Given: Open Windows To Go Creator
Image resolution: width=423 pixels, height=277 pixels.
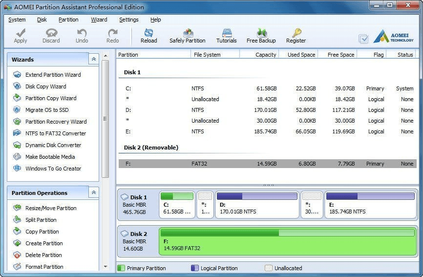Looking at the screenshot, I should [x=53, y=169].
